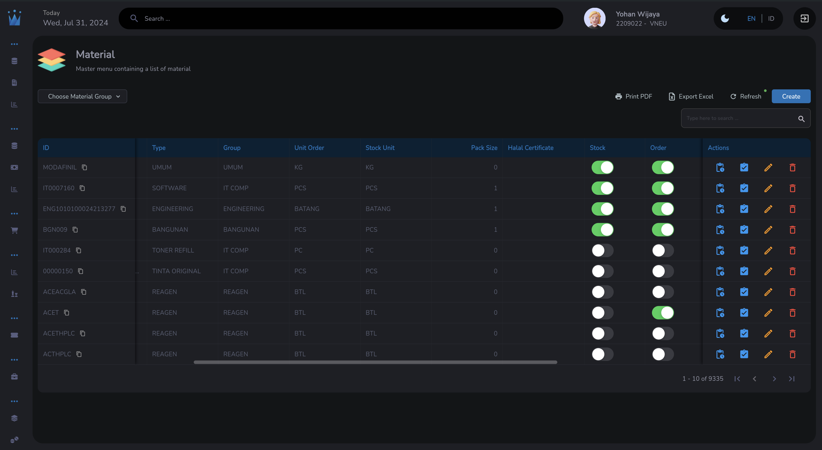822x450 pixels.
Task: Enable Order toggle for ACETHPLC
Action: click(663, 333)
